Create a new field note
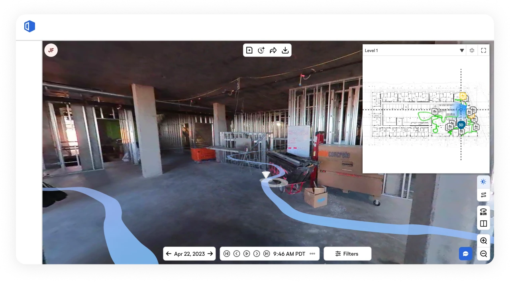 click(249, 50)
